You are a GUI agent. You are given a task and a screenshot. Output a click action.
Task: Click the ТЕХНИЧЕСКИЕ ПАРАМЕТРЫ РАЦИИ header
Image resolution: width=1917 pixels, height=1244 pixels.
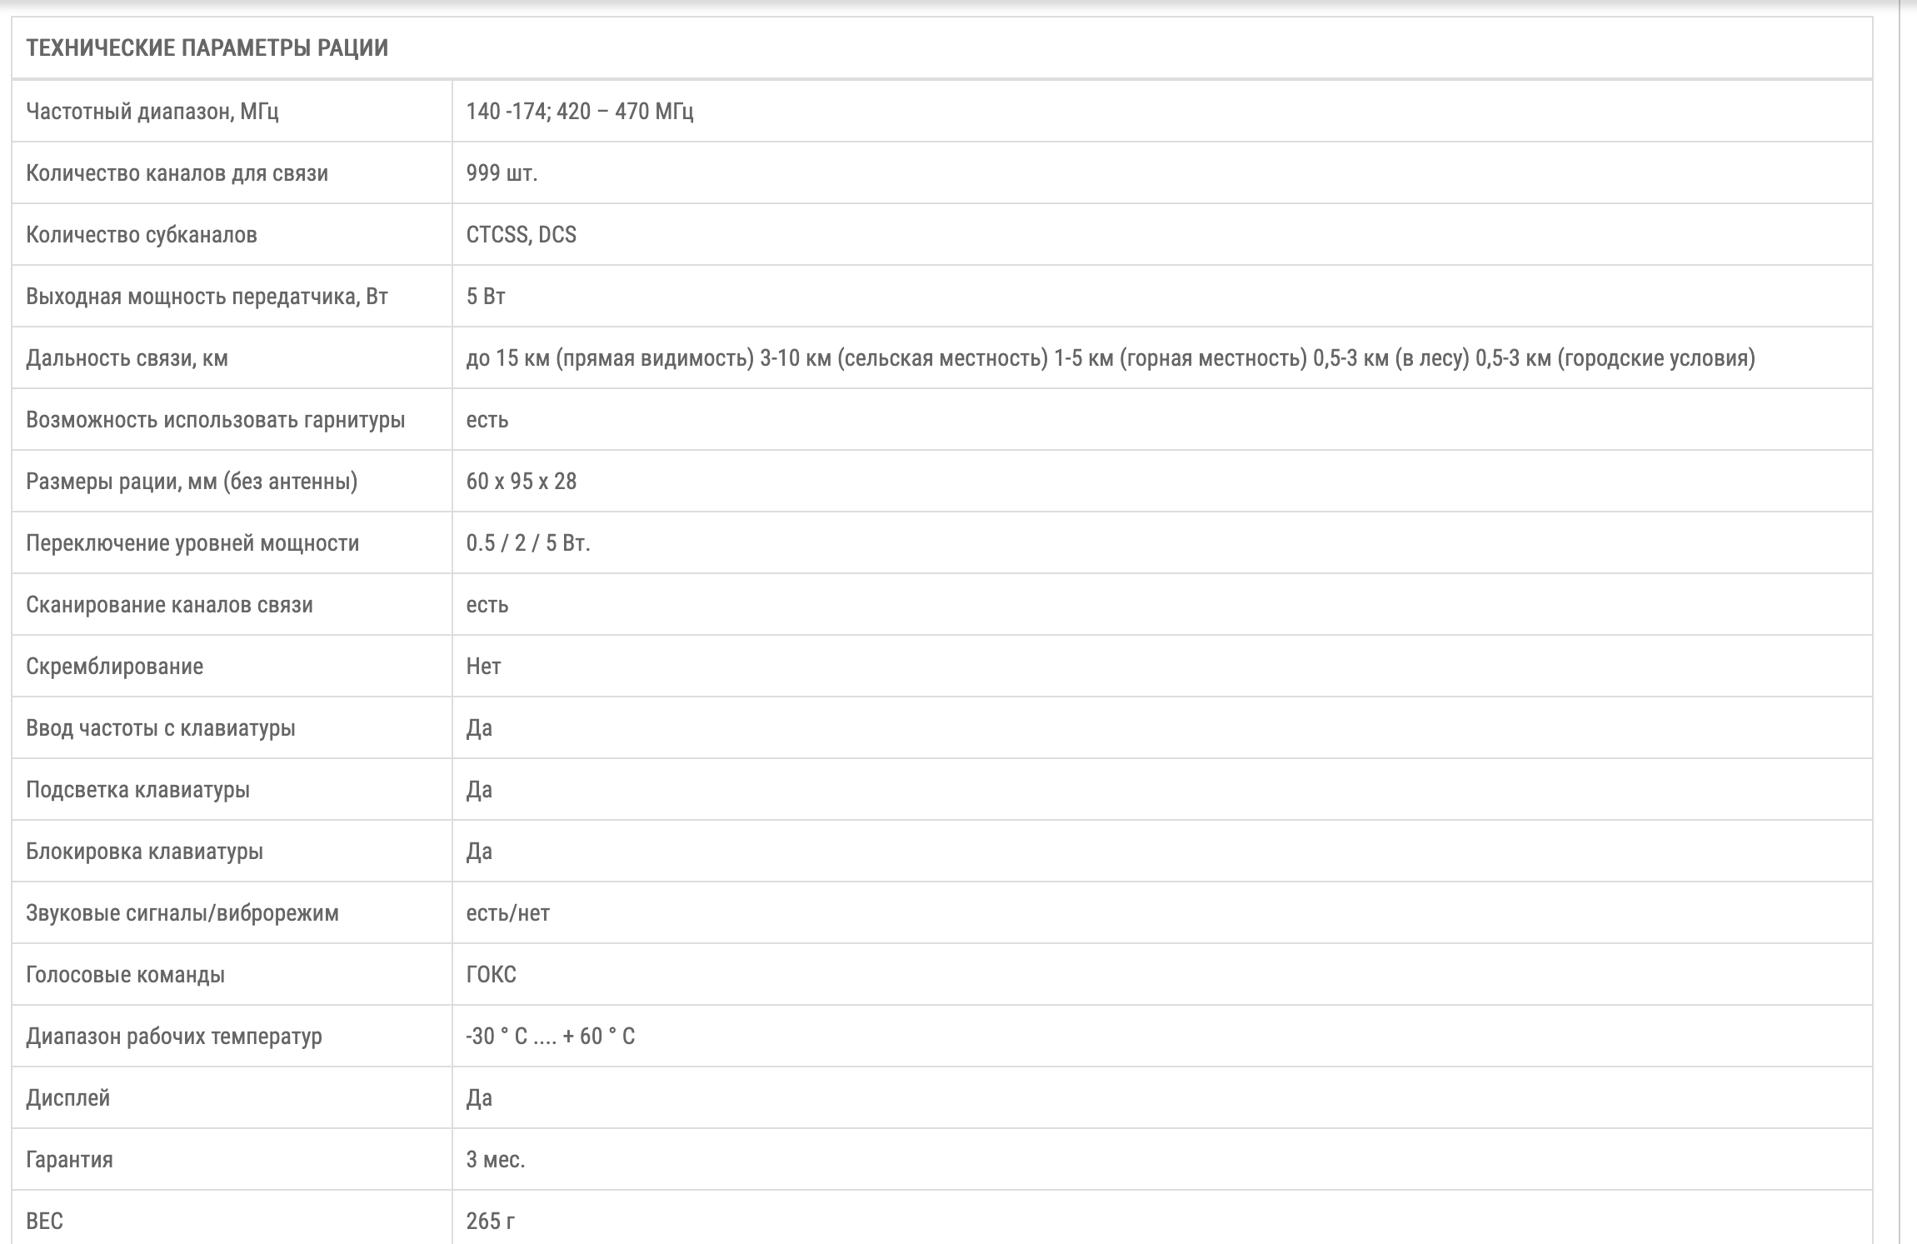coord(207,47)
